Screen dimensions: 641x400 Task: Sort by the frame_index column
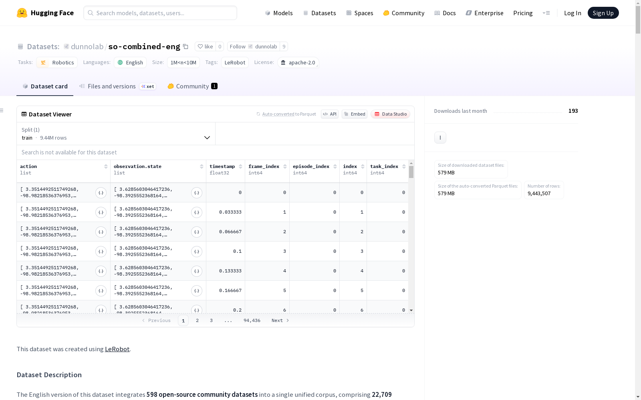coord(285,166)
